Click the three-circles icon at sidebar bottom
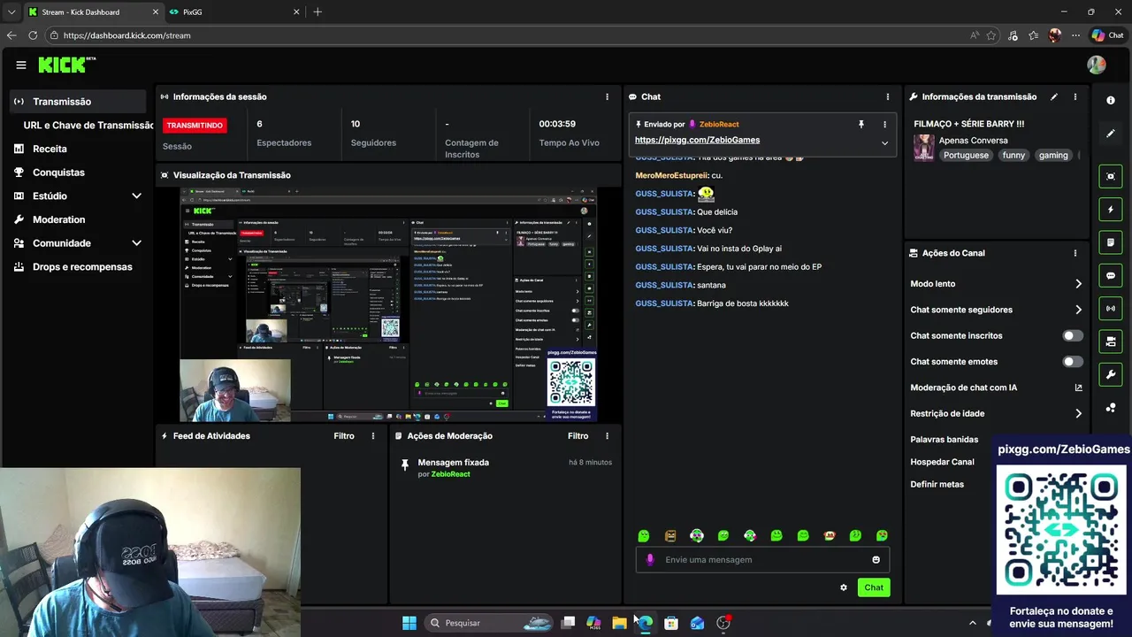 pos(1111,408)
